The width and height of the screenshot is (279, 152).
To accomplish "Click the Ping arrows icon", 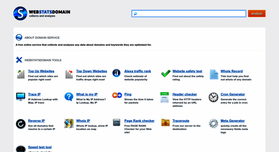I will tap(117, 95).
